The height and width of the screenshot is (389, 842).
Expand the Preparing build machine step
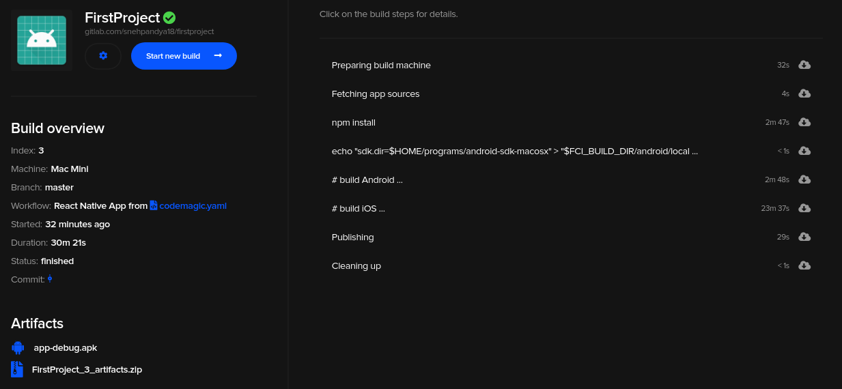point(571,65)
